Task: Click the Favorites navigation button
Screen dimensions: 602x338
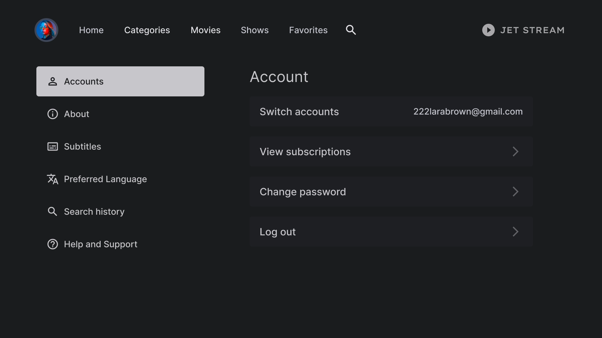Action: [309, 30]
